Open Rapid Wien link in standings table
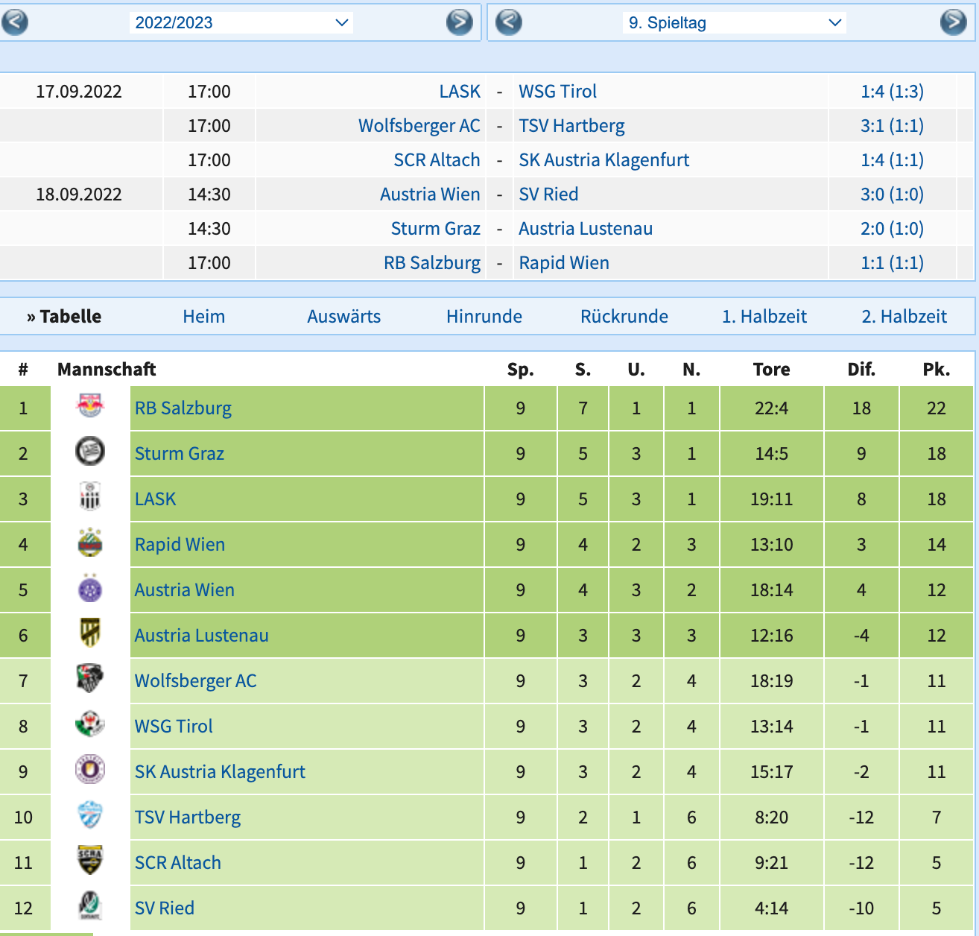 tap(180, 545)
